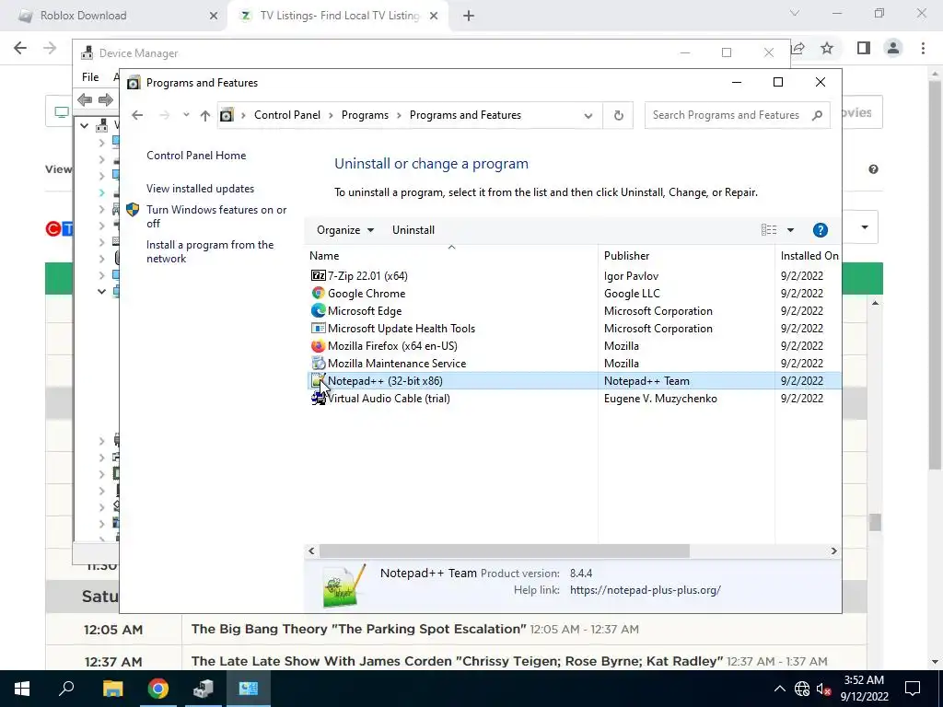Select Microsoft Update Health Tools icon

coord(318,329)
